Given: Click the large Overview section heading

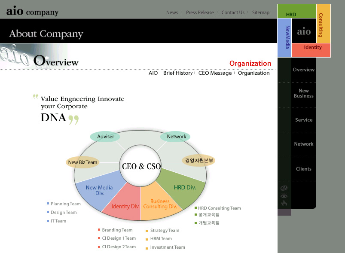Looking at the screenshot, I should click(56, 61).
